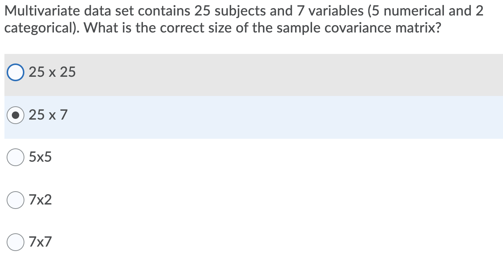Select the 25 x 25 radio button
Screen dimensions: 503x268
tap(15, 72)
